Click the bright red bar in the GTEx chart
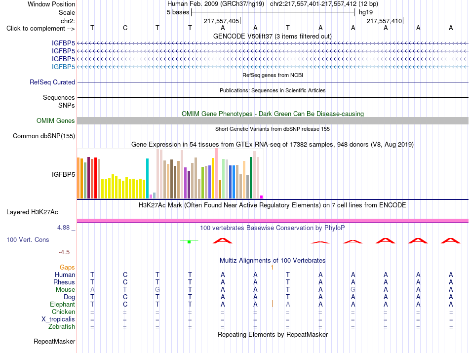Viewport: 469px width, 353px height. [x=95, y=178]
